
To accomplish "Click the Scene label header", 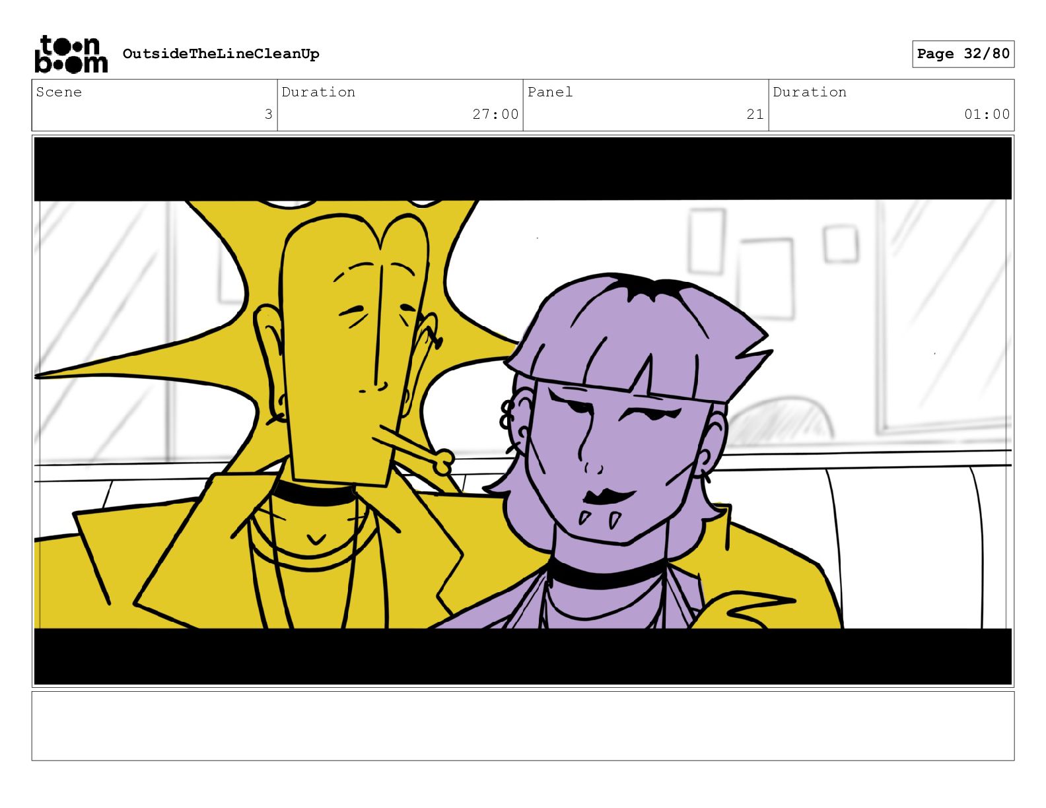I will tap(59, 92).
